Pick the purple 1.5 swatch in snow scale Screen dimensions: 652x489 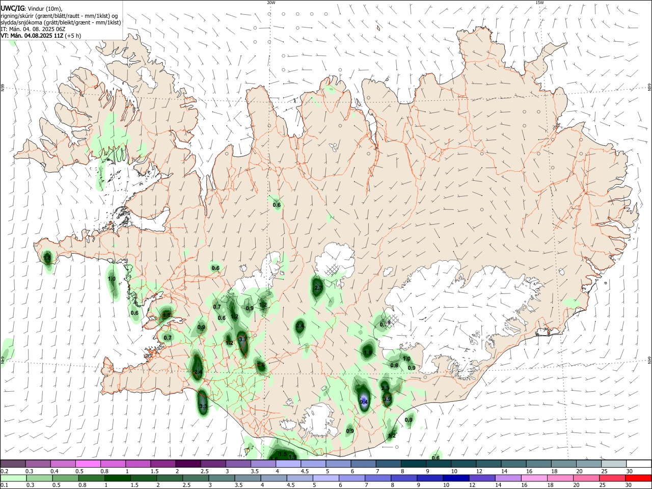pos(162,464)
